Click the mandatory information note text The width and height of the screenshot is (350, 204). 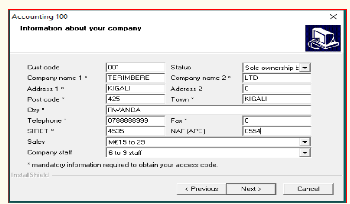point(123,165)
